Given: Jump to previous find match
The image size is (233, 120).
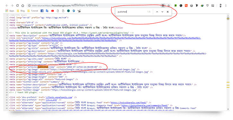Looking at the screenshot, I should [157, 12].
